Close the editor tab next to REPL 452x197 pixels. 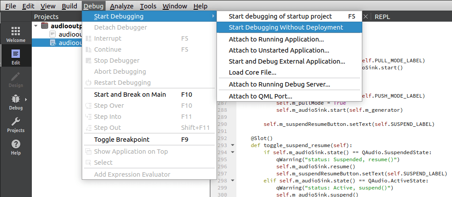coord(365,17)
